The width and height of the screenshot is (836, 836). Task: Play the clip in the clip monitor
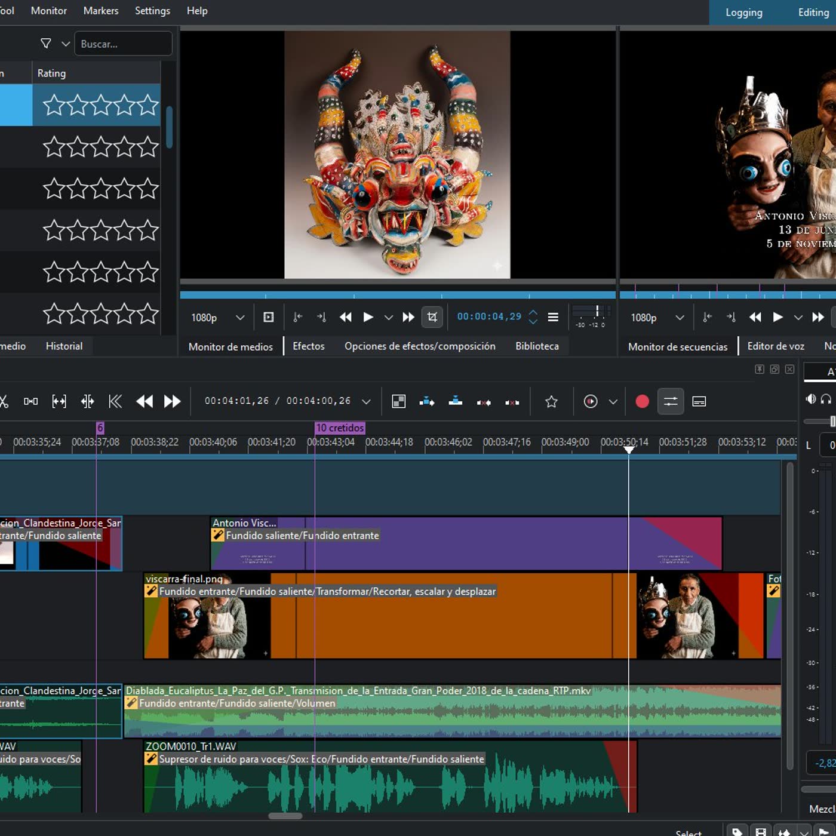click(x=368, y=317)
